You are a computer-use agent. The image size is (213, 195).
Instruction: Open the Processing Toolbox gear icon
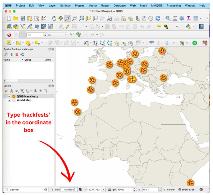(182, 18)
